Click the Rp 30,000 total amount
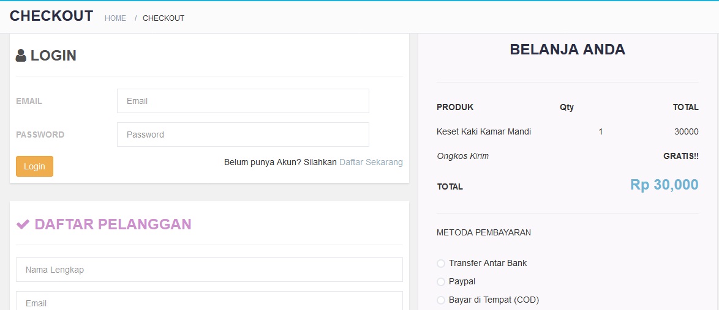 click(x=664, y=185)
